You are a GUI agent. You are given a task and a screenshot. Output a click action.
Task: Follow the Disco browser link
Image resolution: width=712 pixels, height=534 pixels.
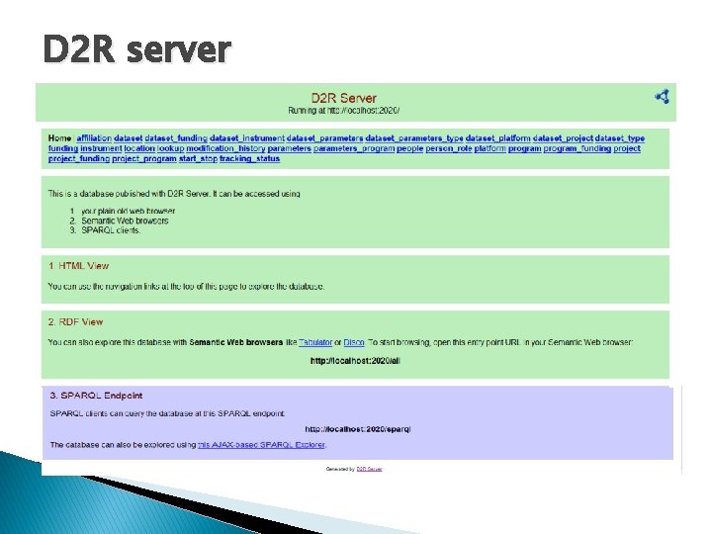pyautogui.click(x=354, y=342)
